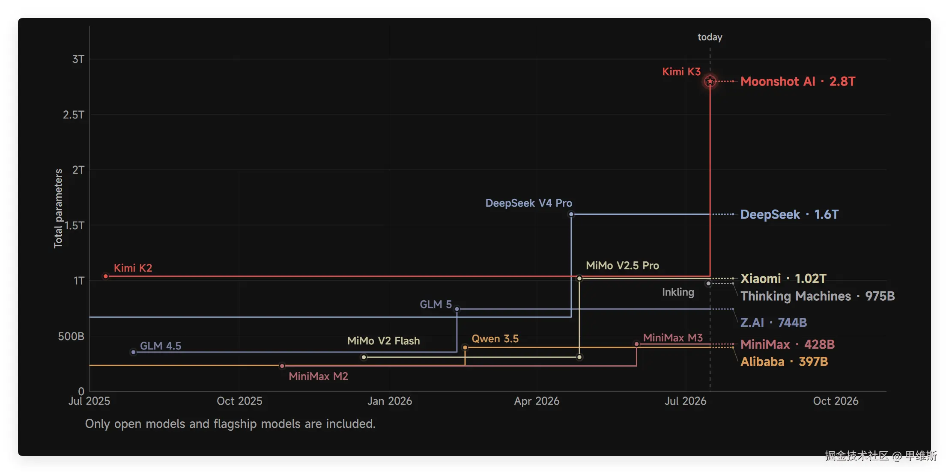Screen dimensions: 949x474
Task: Click the '500B' y-axis tick label
Action: [x=71, y=336]
